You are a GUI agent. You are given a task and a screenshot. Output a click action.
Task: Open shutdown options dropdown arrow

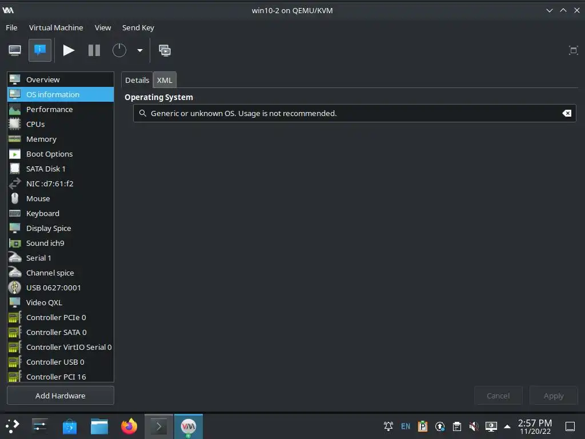point(140,50)
